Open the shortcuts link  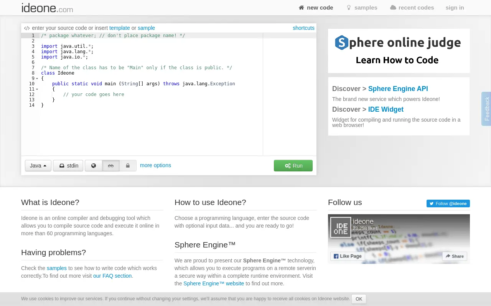(x=303, y=28)
